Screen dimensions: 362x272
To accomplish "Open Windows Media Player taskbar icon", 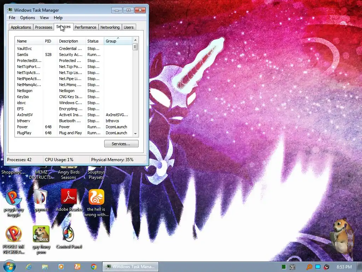I will 61,267.
